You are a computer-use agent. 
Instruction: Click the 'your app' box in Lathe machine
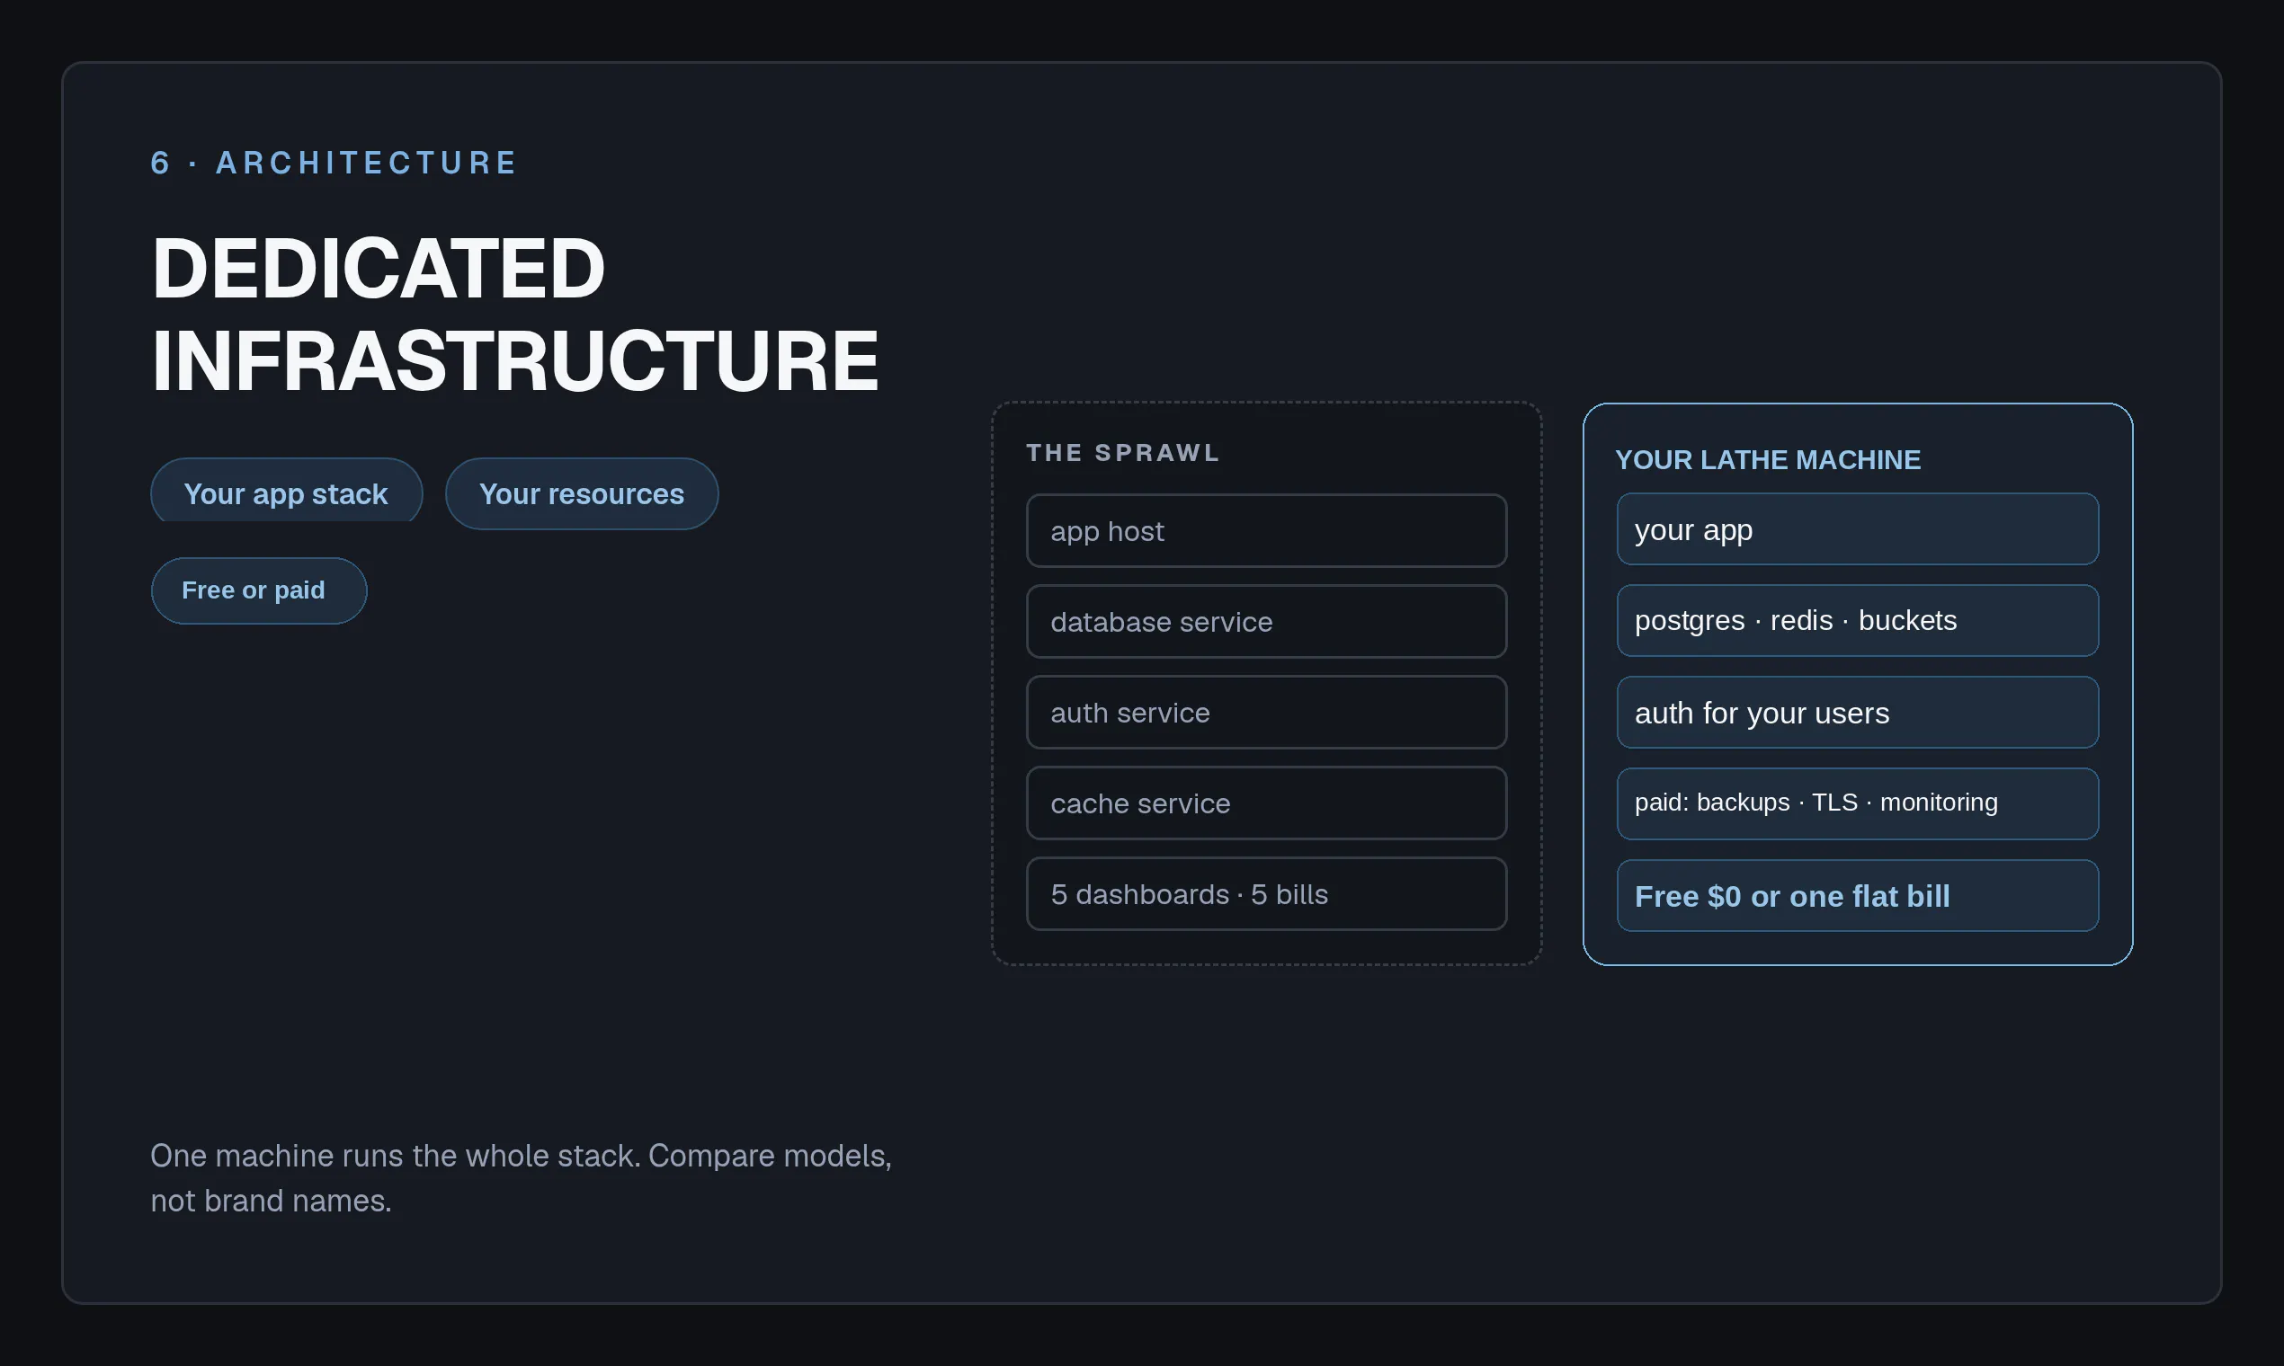click(1858, 529)
